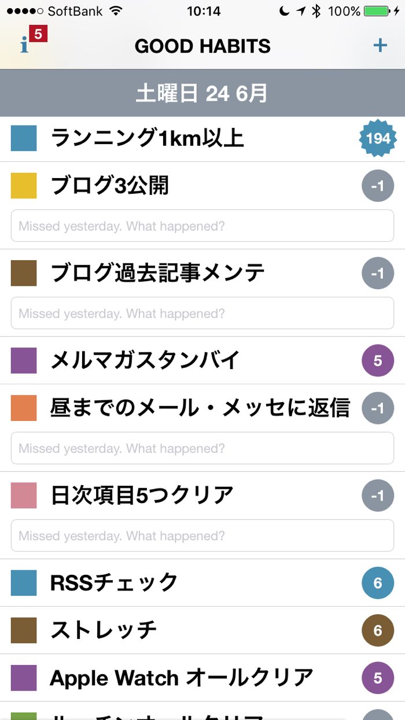Check off the メルマガスタンバイ purple square

pyautogui.click(x=24, y=361)
